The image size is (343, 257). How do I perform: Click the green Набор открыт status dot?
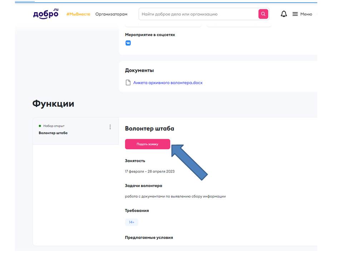tap(40, 126)
